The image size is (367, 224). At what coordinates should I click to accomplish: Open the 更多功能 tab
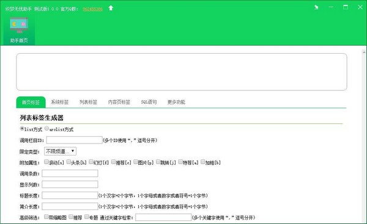click(x=176, y=102)
